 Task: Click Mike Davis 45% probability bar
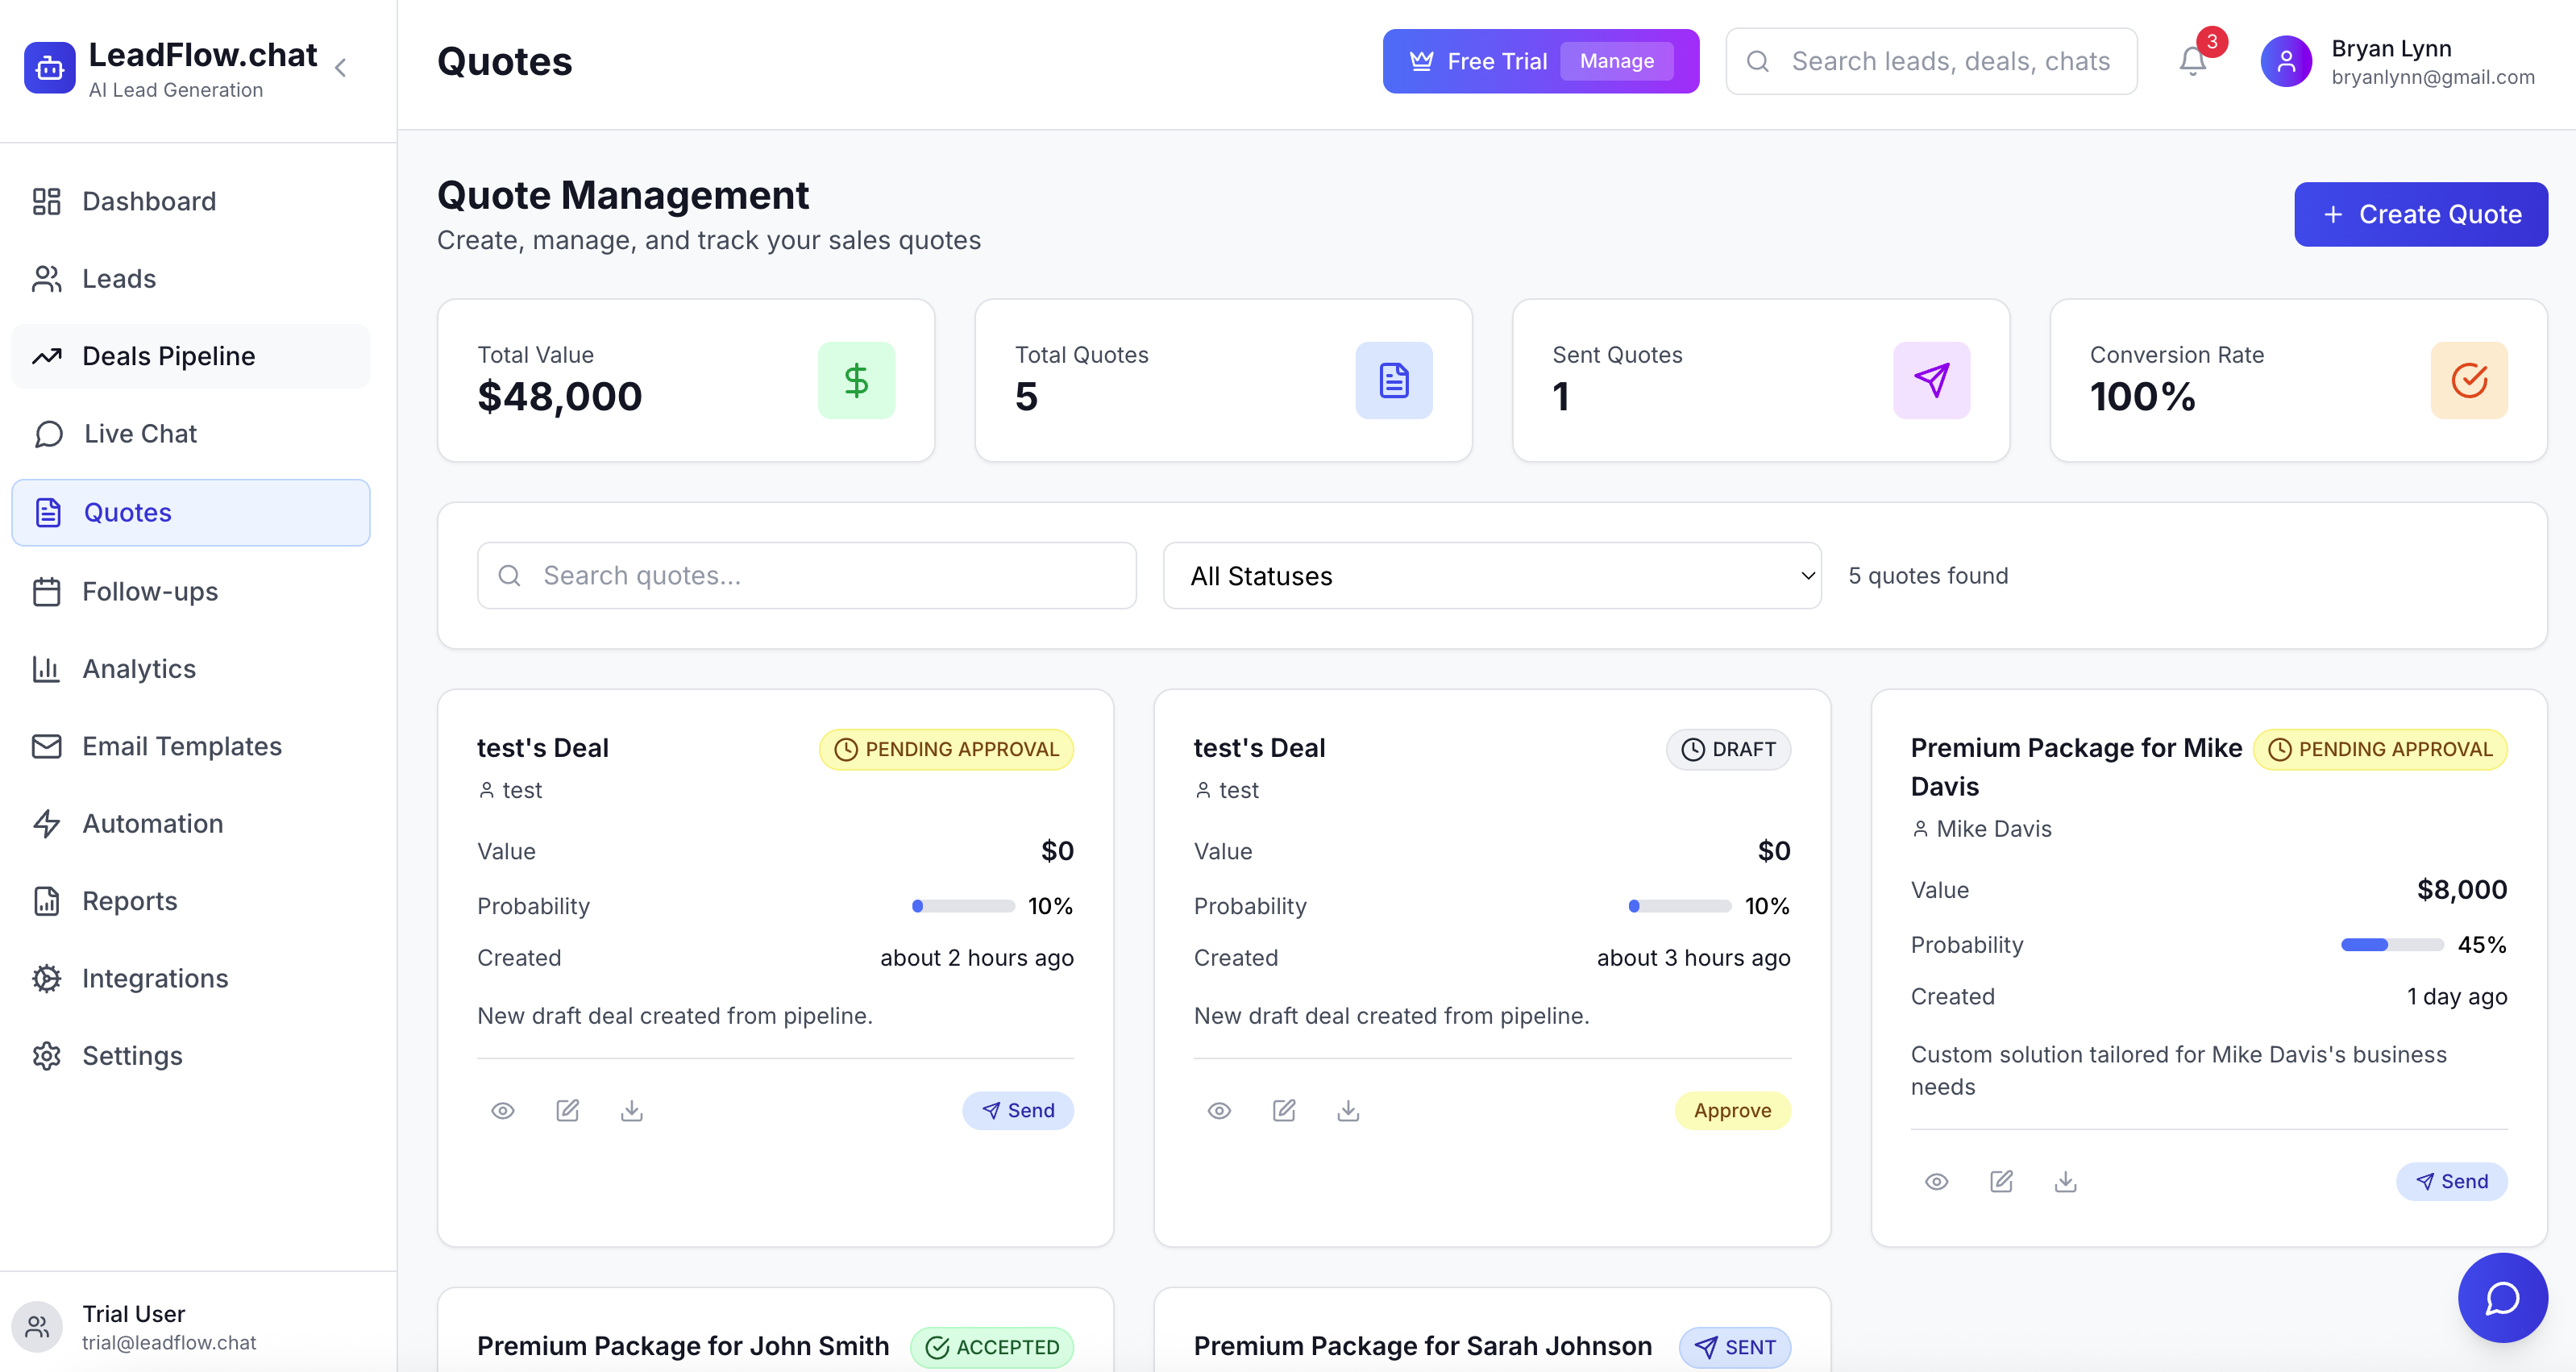coord(2392,945)
